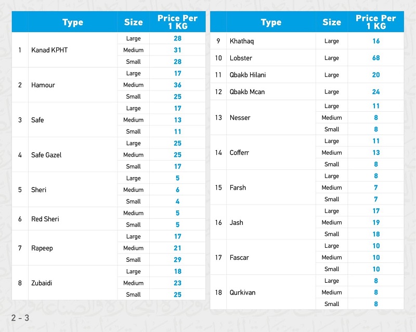This screenshot has width=416, height=332.
Task: Click the Lobster price value 68
Action: [x=376, y=58]
